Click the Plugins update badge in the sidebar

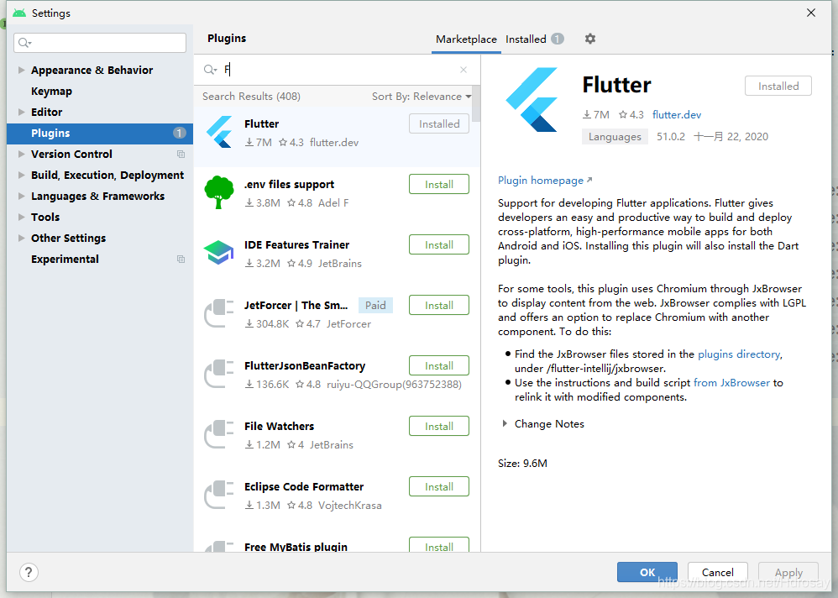pyautogui.click(x=180, y=133)
